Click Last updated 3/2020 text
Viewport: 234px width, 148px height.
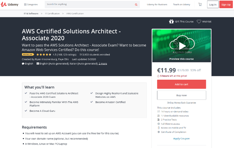(84, 59)
